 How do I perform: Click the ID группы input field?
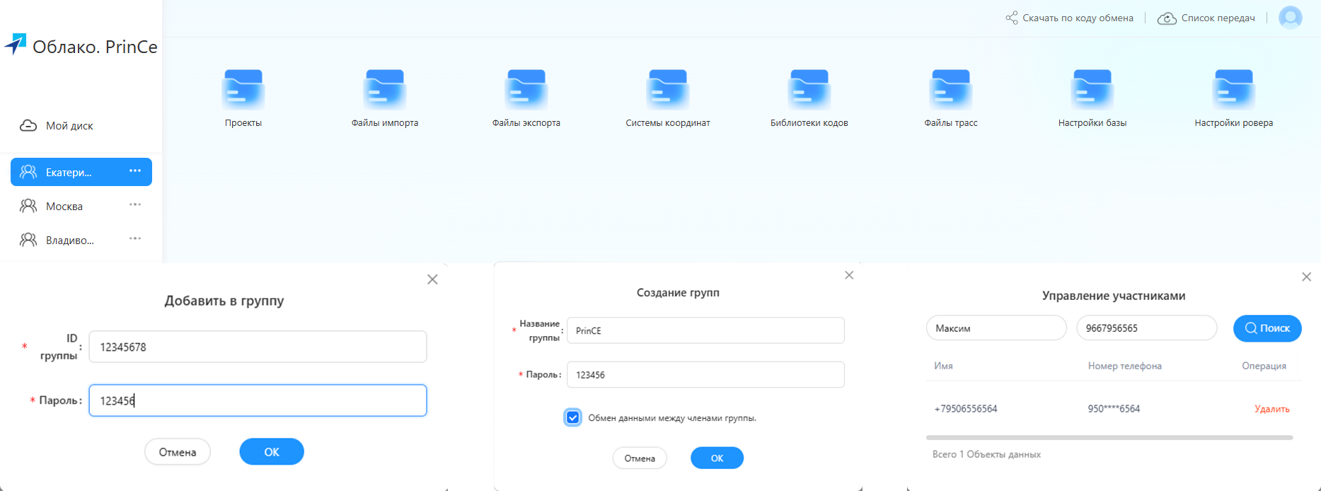point(258,347)
